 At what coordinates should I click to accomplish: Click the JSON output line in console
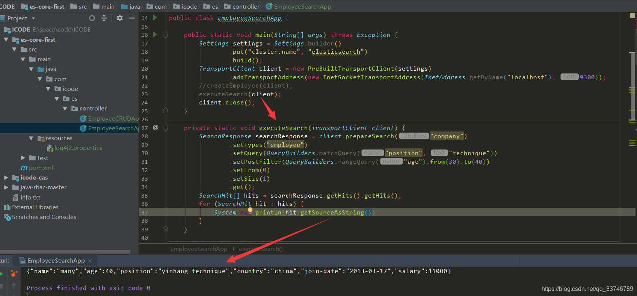238,271
